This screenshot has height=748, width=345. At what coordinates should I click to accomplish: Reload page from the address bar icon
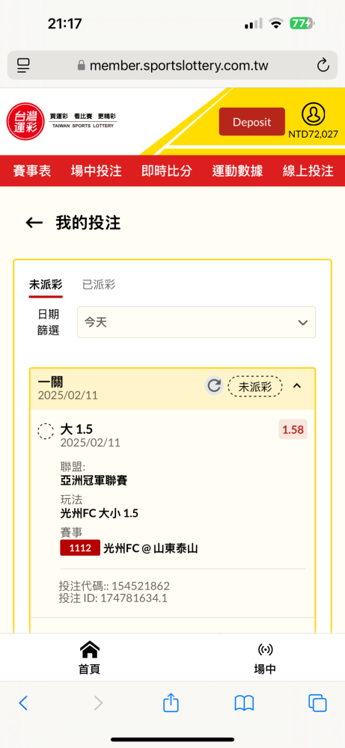click(x=323, y=65)
